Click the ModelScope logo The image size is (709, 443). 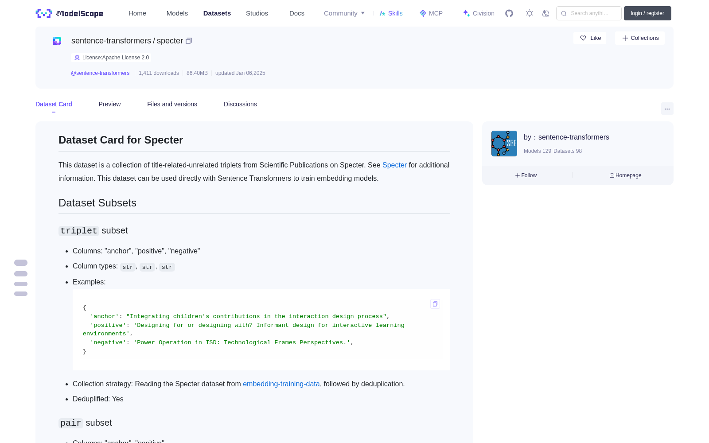(70, 13)
